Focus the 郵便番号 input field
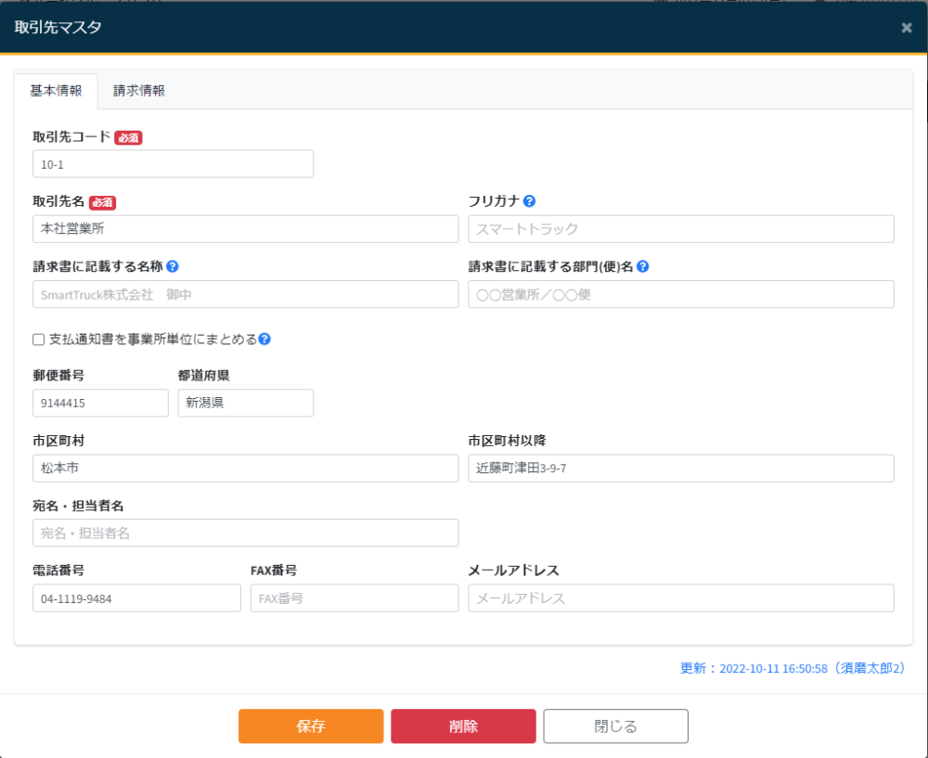The height and width of the screenshot is (758, 928). click(100, 404)
